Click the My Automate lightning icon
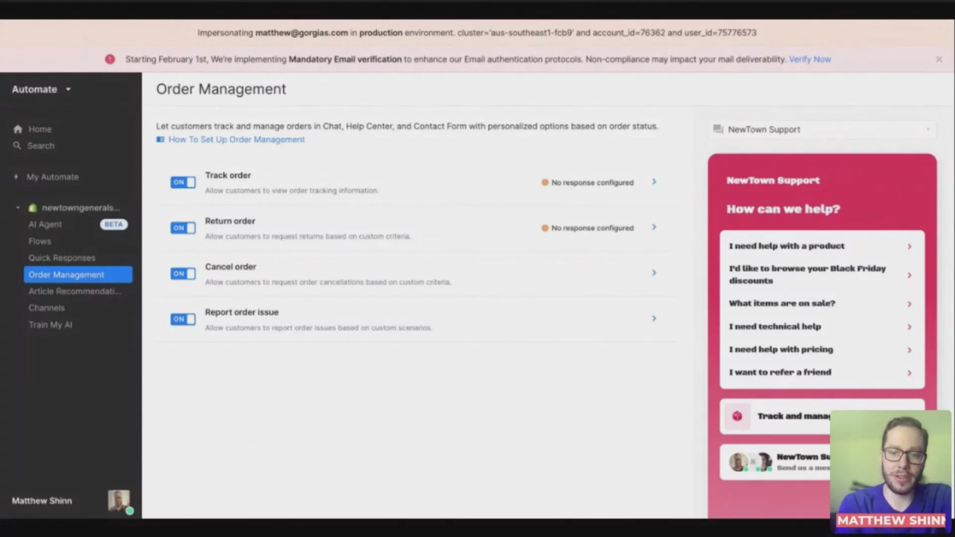Viewport: 955px width, 537px height. (x=16, y=177)
